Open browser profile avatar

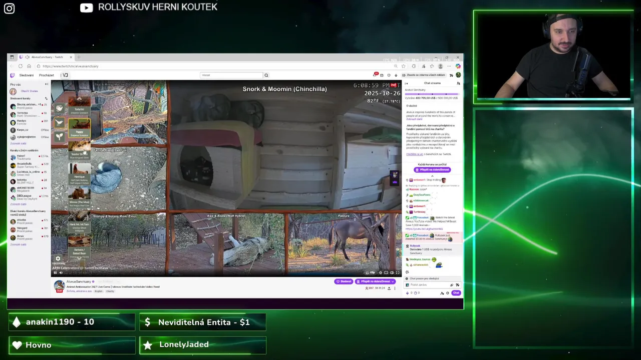tap(441, 66)
